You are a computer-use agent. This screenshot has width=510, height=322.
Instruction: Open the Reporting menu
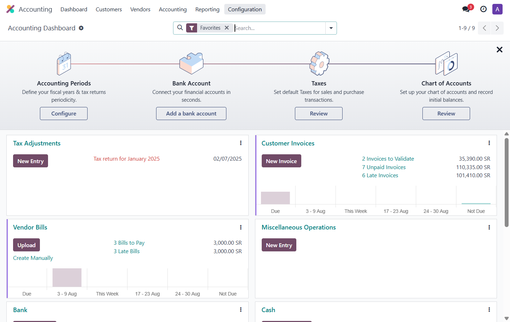207,9
